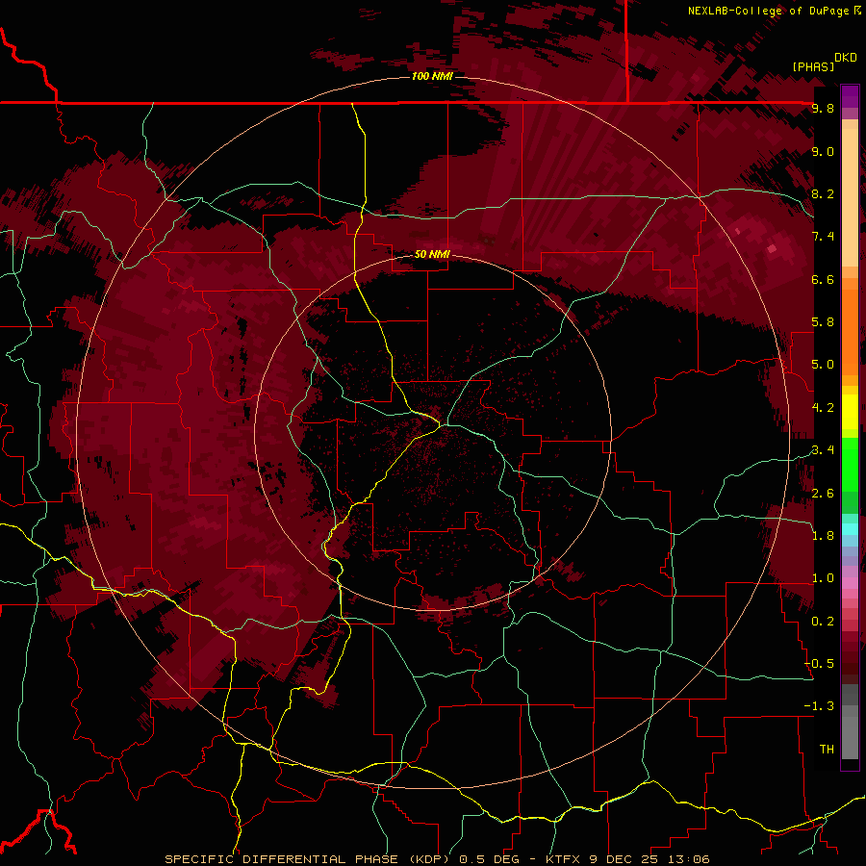Click the KTFX radar site identifier
Screen dimensions: 866x866
point(562,859)
